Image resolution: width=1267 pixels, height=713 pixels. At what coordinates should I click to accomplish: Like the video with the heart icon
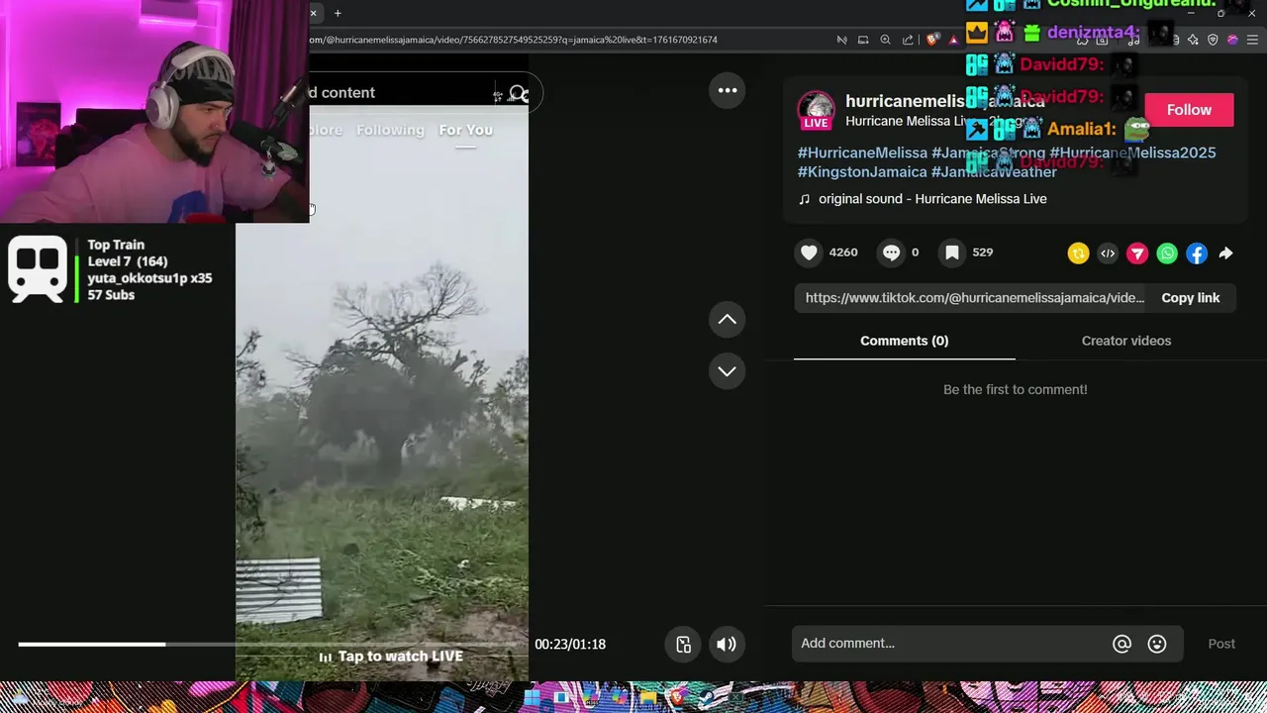809,253
